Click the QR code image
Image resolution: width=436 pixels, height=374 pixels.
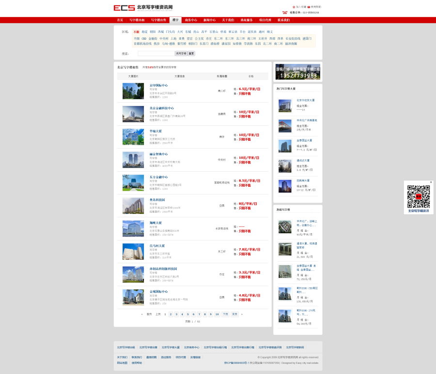click(419, 196)
